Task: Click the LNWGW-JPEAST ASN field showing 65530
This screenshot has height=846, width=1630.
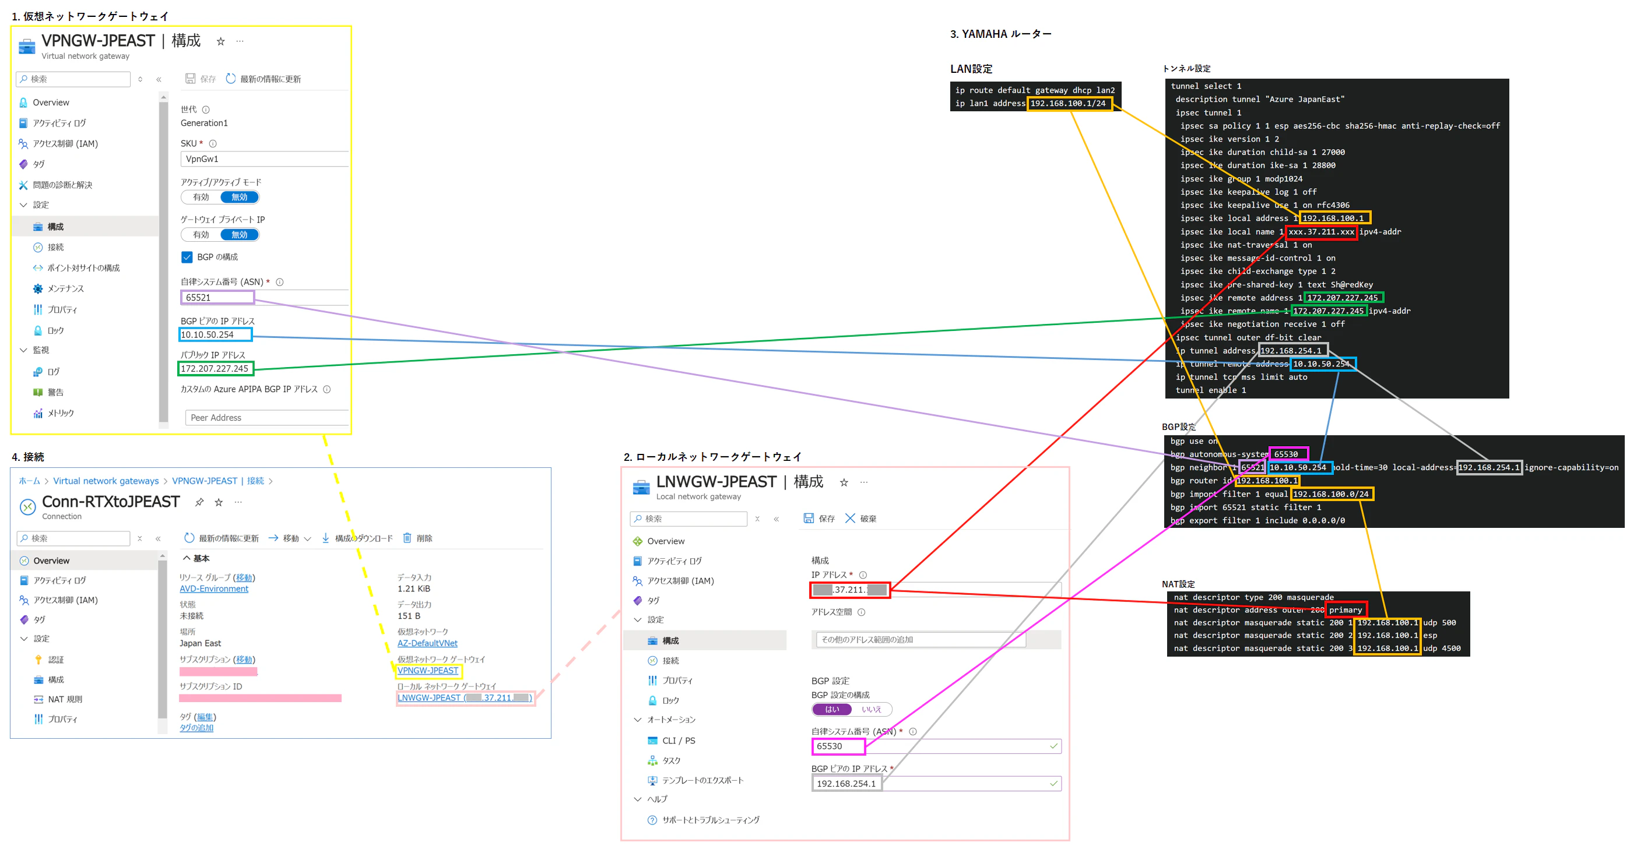Action: [936, 746]
